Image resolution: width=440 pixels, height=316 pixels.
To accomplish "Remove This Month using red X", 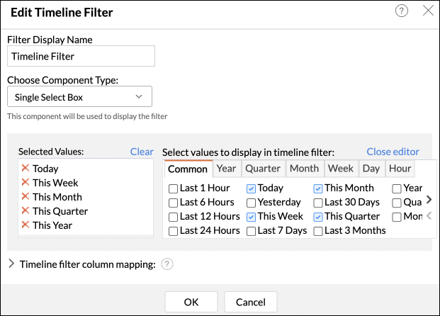I will (26, 197).
